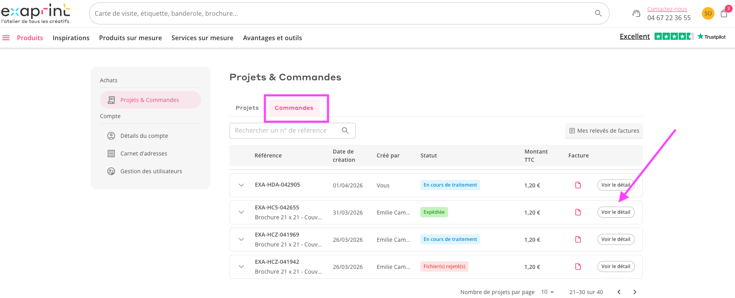Open the projects per page dropdown
The image size is (735, 298).
tap(548, 292)
